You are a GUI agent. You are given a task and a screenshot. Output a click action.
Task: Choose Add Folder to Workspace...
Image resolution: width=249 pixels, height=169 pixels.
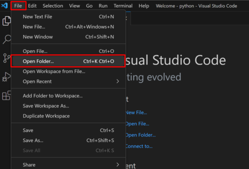pos(68,96)
